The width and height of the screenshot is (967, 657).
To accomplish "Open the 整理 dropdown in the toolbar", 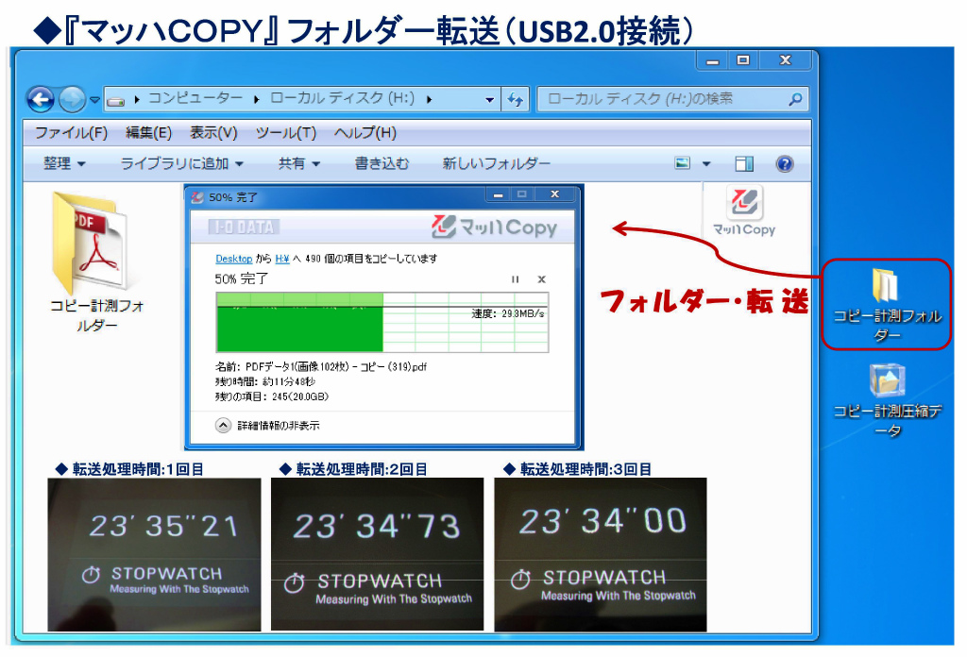I will pos(64,164).
